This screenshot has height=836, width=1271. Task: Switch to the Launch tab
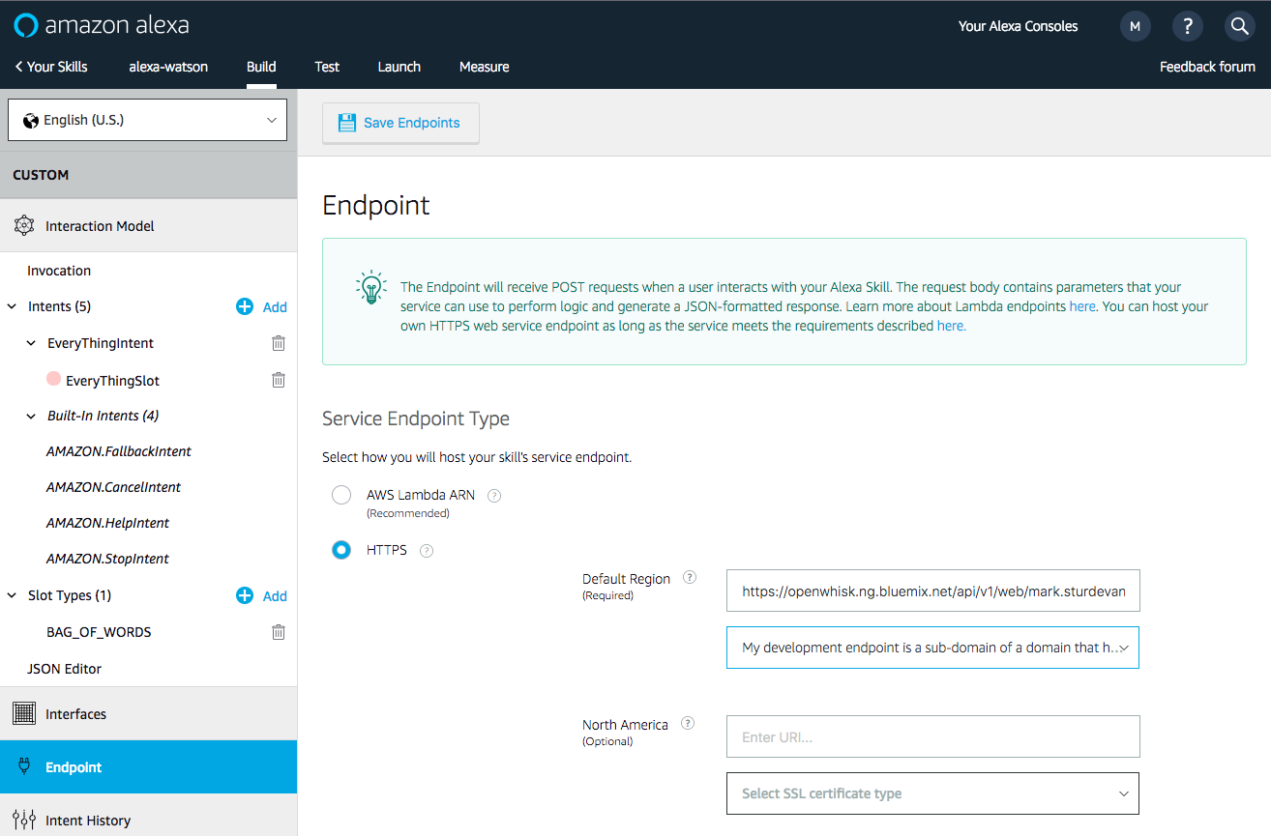pos(399,67)
